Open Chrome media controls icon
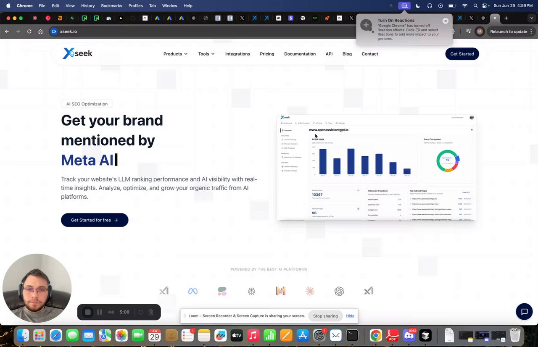538x347 pixels. 468,32
